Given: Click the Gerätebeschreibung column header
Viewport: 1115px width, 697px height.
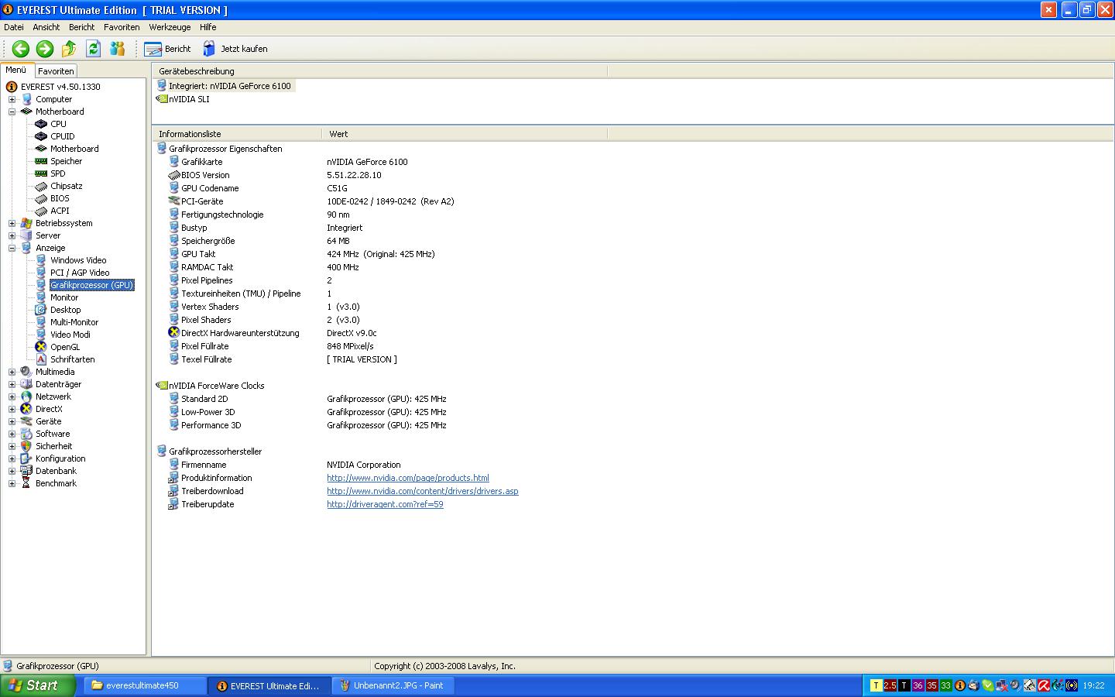Looking at the screenshot, I should click(379, 71).
